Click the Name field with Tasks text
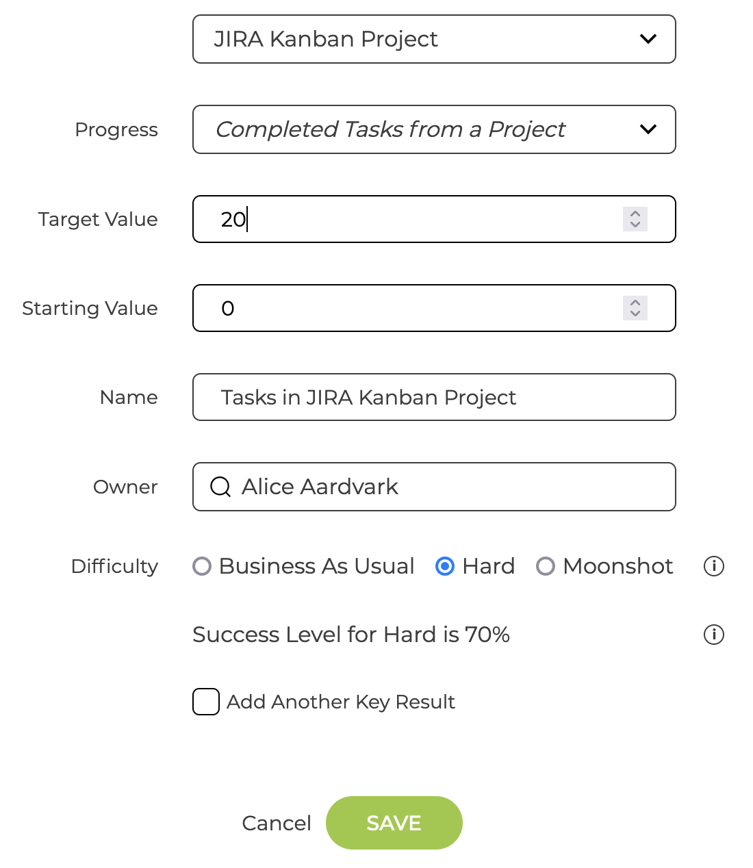The image size is (753, 868). point(434,397)
